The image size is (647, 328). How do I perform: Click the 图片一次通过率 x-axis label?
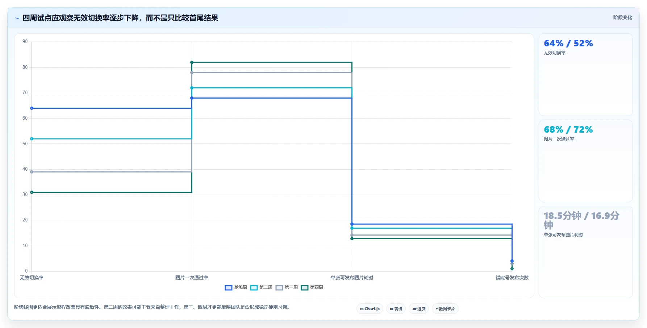pos(192,278)
